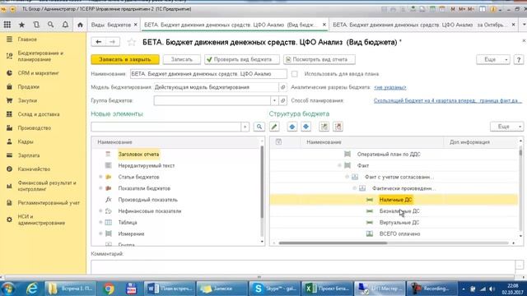The height and width of the screenshot is (296, 527).
Task: Open НСИ и администрирование section
Action: tap(41, 220)
